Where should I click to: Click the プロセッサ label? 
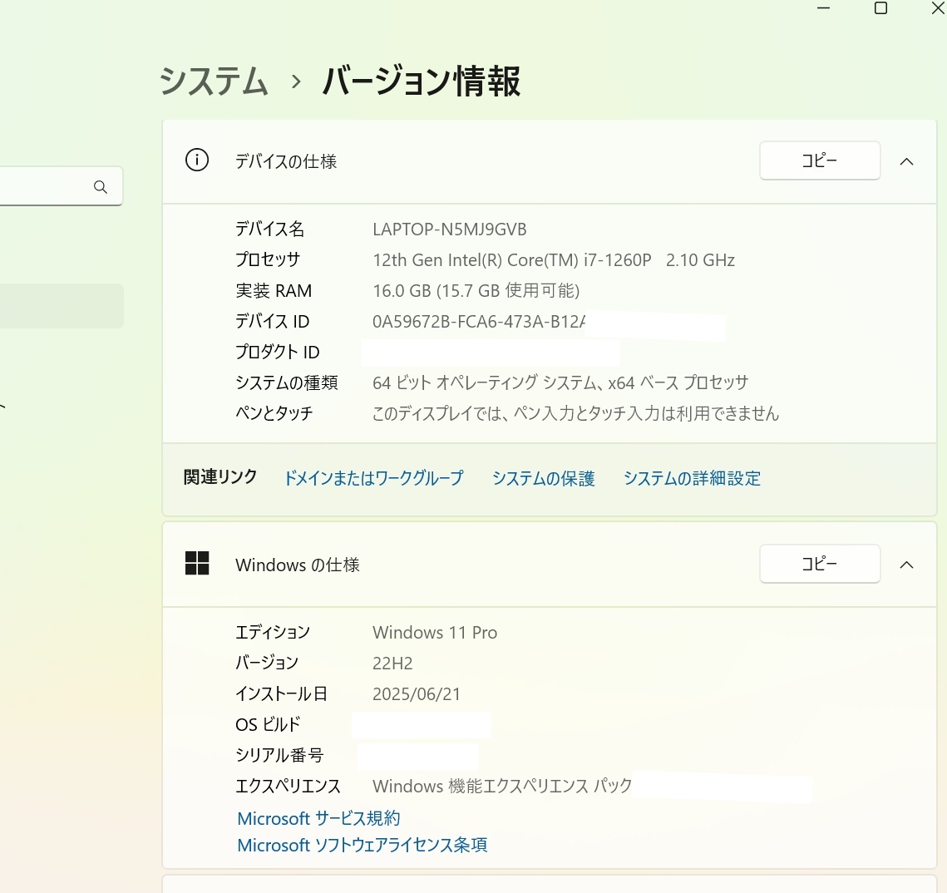point(268,260)
